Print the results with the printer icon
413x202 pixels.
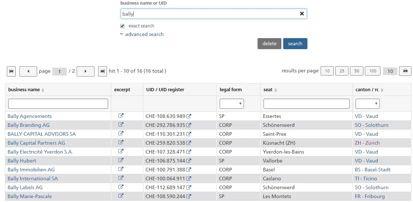(x=406, y=71)
